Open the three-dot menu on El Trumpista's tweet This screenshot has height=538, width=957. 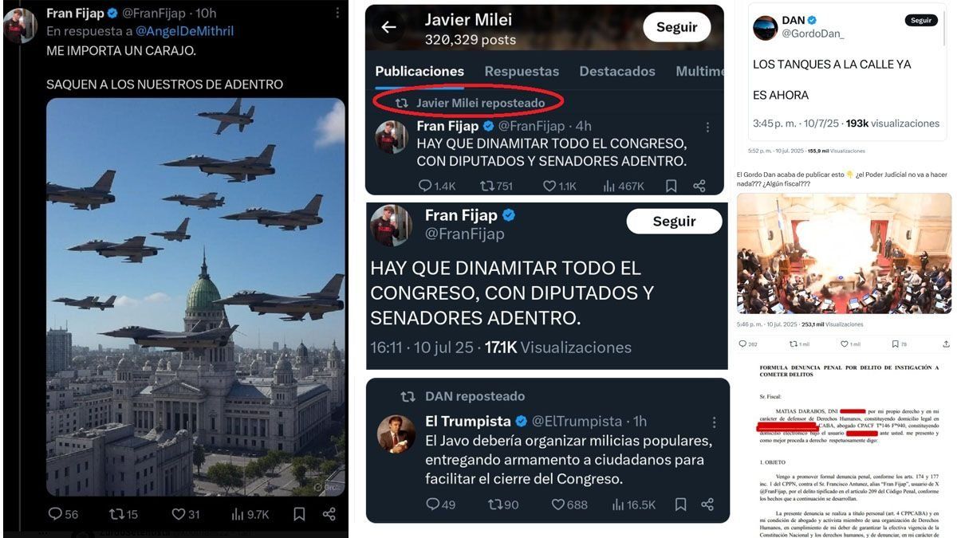[715, 422]
